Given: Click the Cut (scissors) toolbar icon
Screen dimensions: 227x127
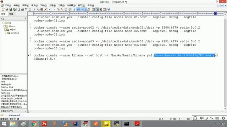Looking at the screenshot, I should tap(34, 10).
